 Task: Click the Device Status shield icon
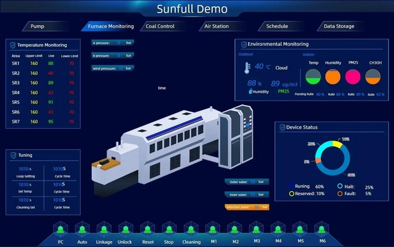(x=282, y=127)
